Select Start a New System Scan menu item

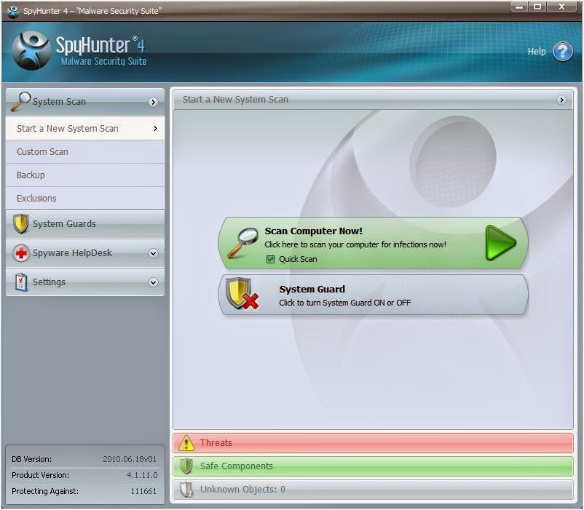(x=85, y=128)
